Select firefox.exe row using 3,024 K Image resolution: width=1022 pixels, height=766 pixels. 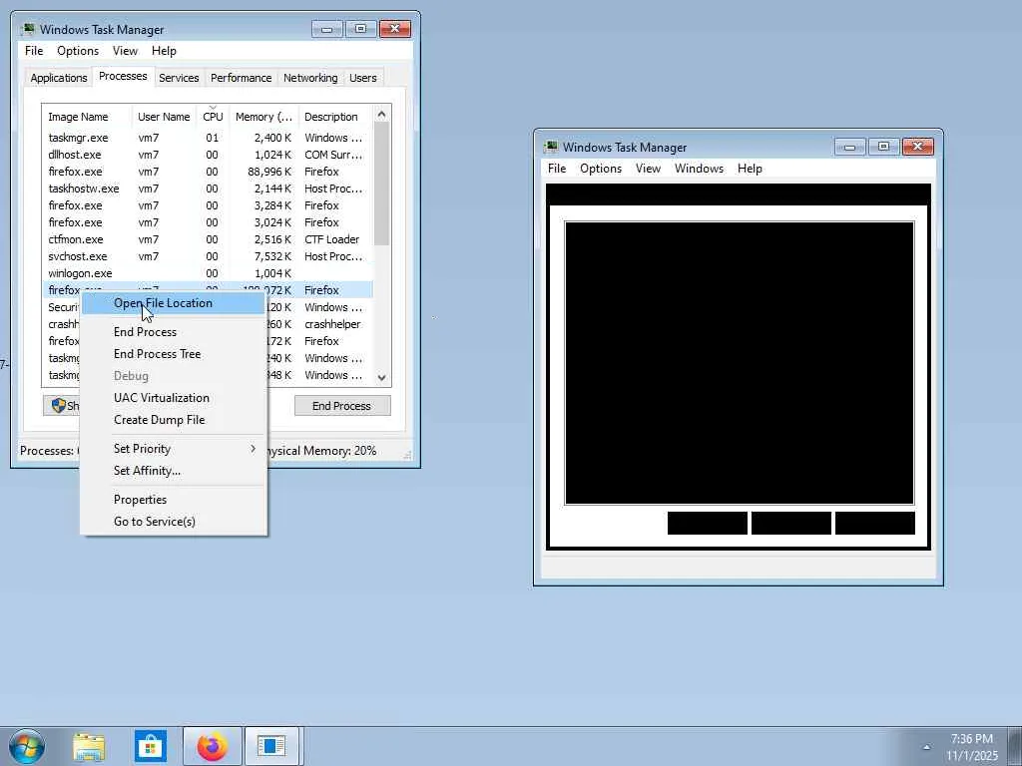(x=208, y=222)
